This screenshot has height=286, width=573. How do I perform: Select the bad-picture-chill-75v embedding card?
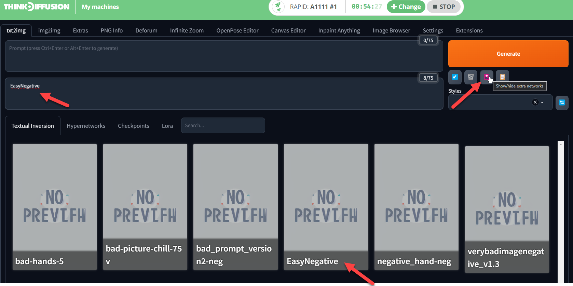[x=145, y=207]
